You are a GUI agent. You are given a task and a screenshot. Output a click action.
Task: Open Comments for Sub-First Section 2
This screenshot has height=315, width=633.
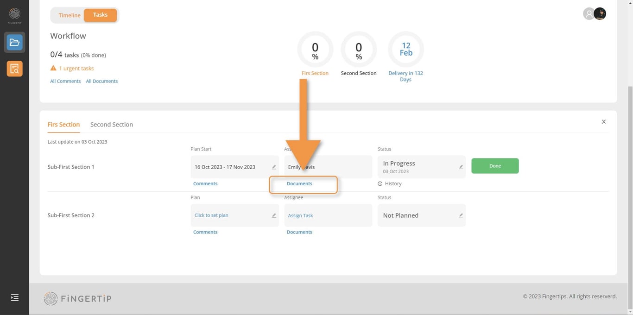(205, 232)
